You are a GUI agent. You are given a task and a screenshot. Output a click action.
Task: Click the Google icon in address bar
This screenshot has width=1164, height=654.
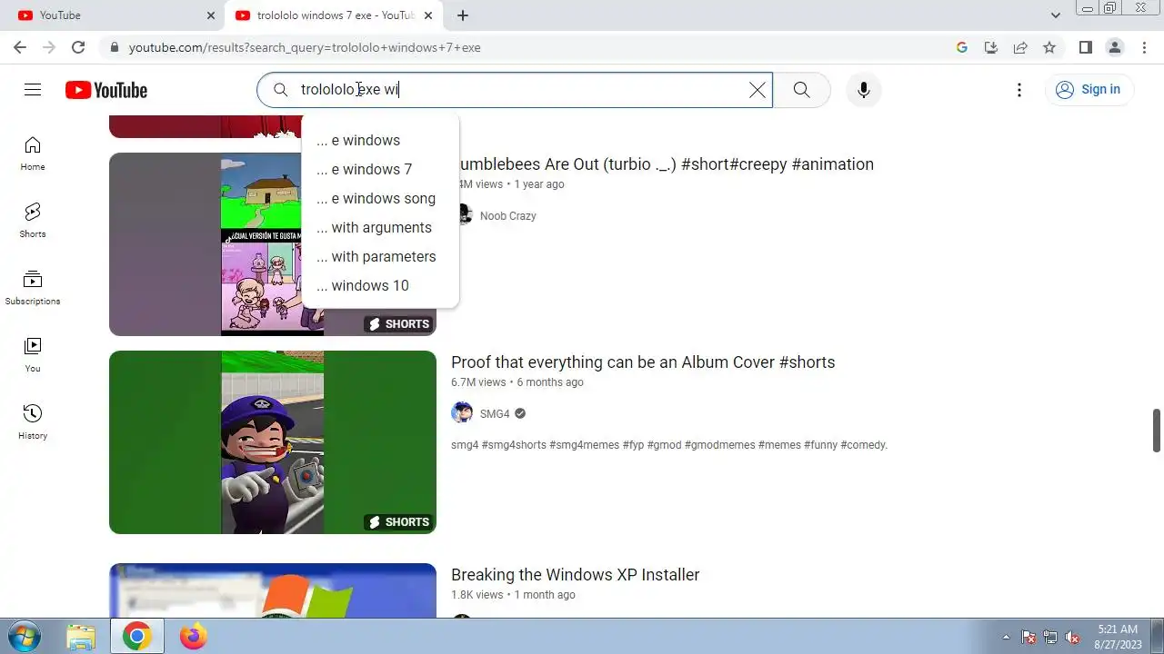pos(962,47)
